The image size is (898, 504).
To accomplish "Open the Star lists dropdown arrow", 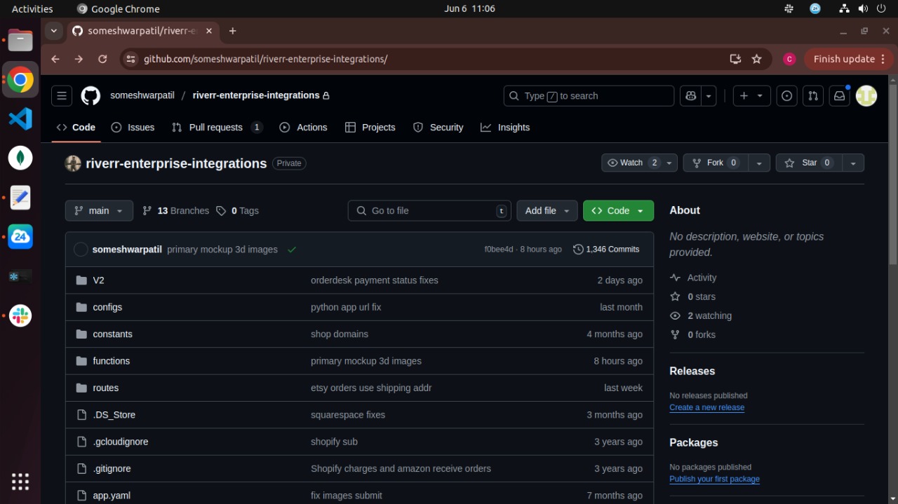I will coord(853,163).
